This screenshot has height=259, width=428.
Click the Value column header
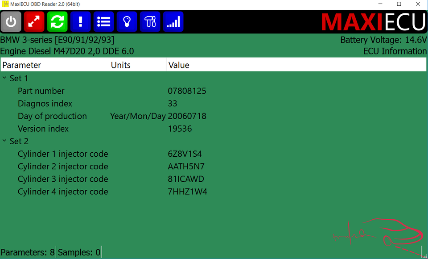click(296, 65)
